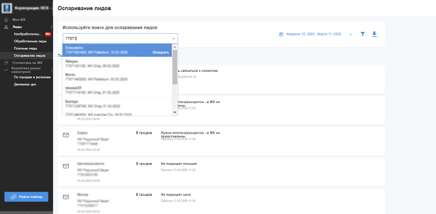Download leads with the download icon
Screen dimensions: 436x214
click(x=374, y=34)
